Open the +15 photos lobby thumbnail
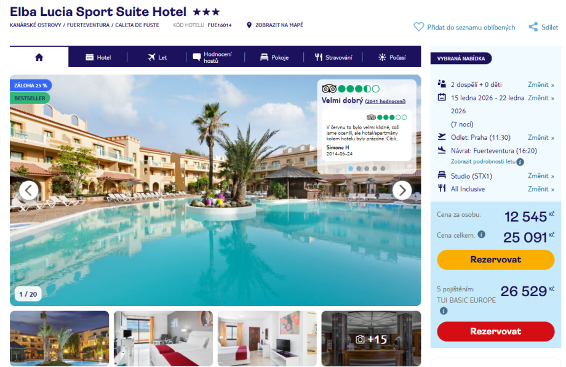This screenshot has width=566, height=367. (x=371, y=339)
